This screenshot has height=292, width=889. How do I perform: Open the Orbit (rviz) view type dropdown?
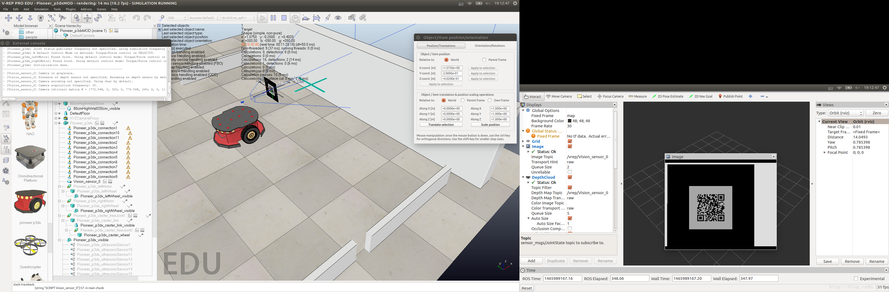[845, 113]
